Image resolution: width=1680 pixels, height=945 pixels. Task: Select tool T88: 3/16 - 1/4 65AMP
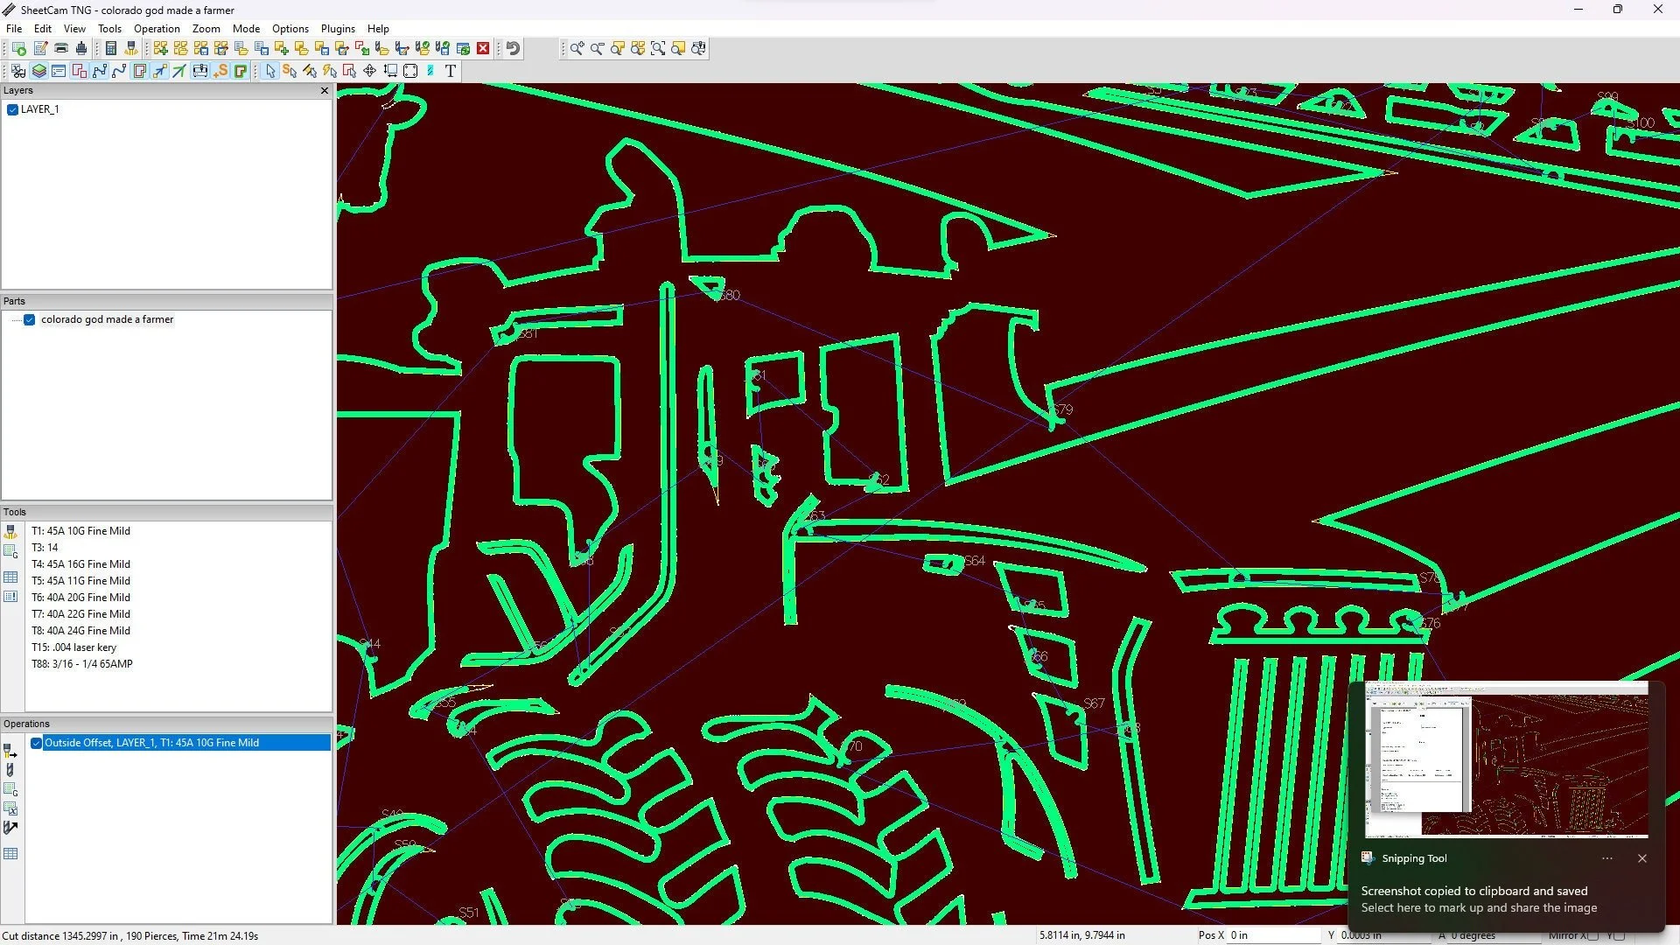(82, 664)
